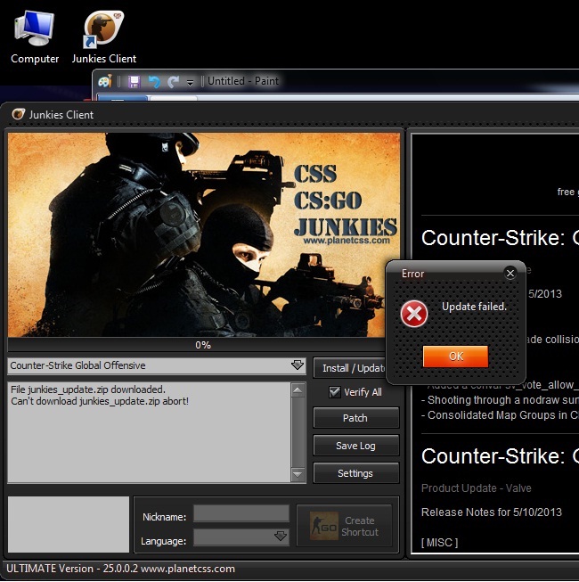
Task: Click the Junkies Client title bar logo
Action: point(18,114)
